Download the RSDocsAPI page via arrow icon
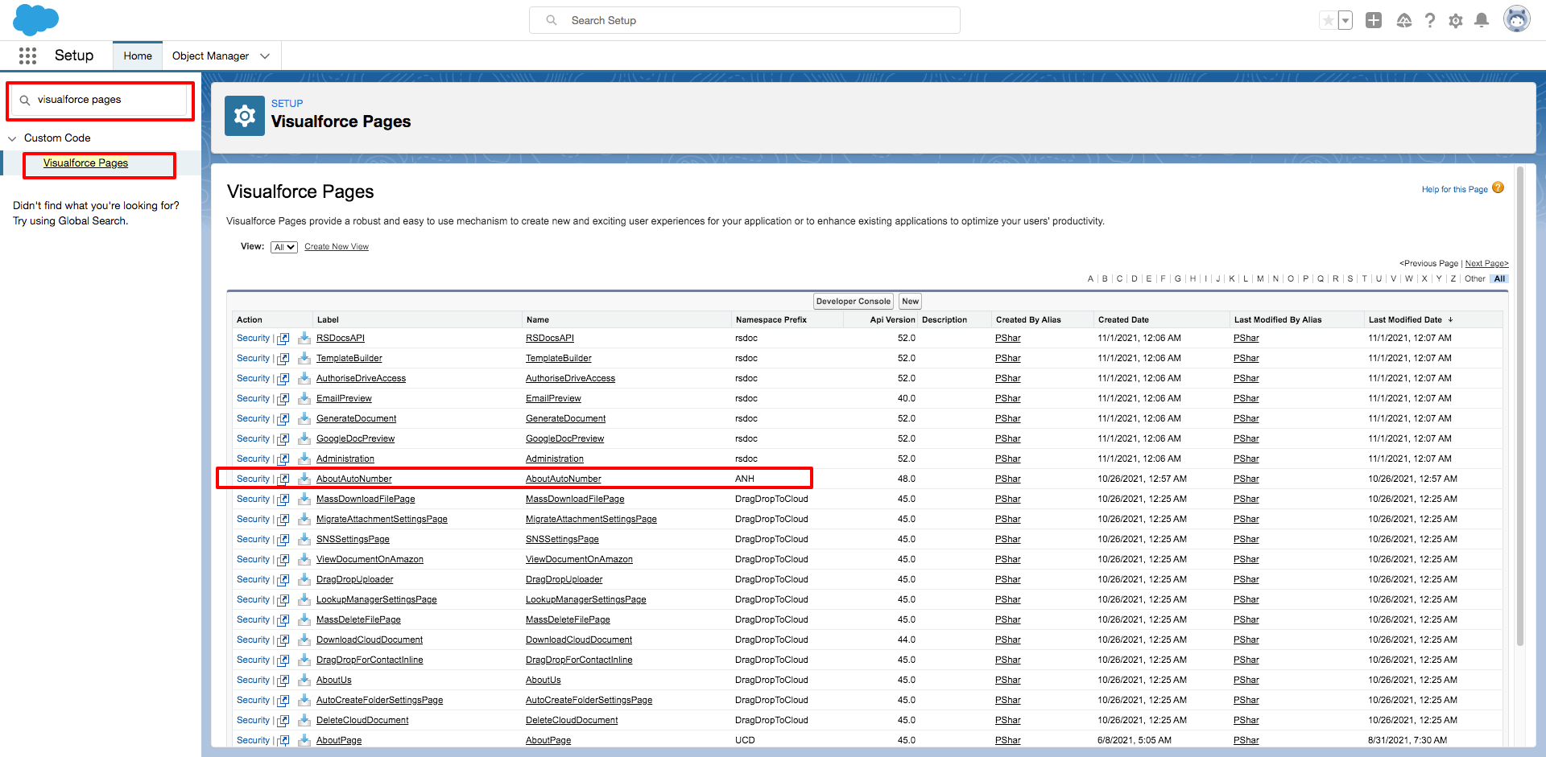Screen dimensions: 1546x757 [x=304, y=338]
